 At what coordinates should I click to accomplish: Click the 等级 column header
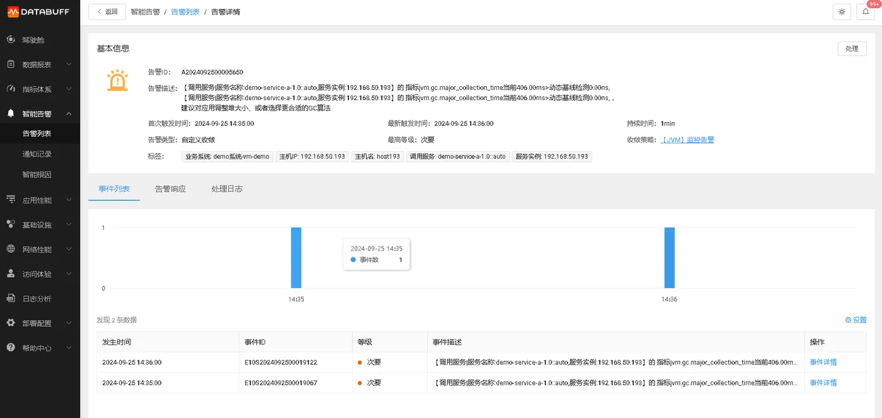(x=389, y=342)
